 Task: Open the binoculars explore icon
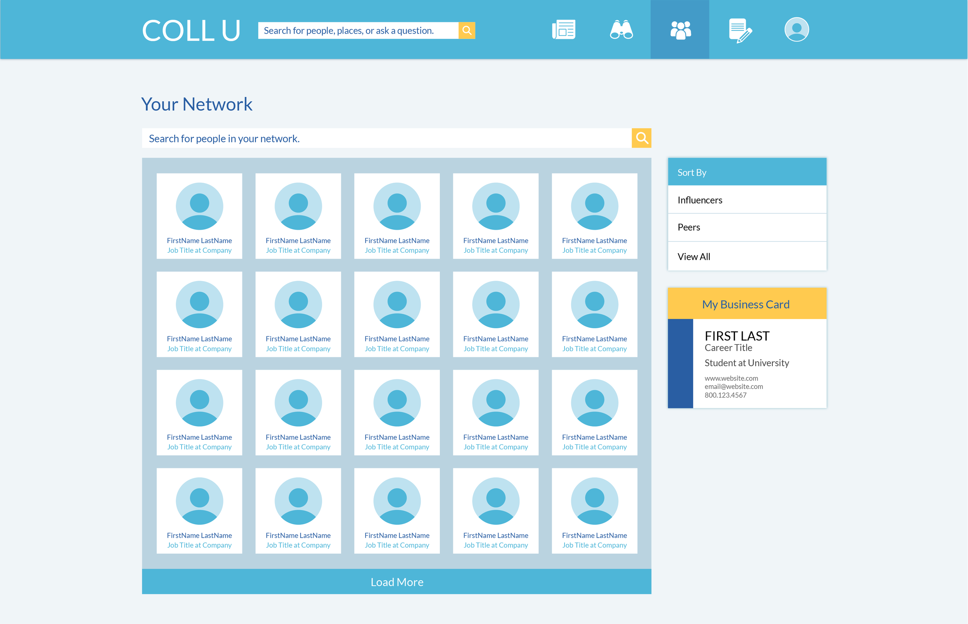pos(621,29)
